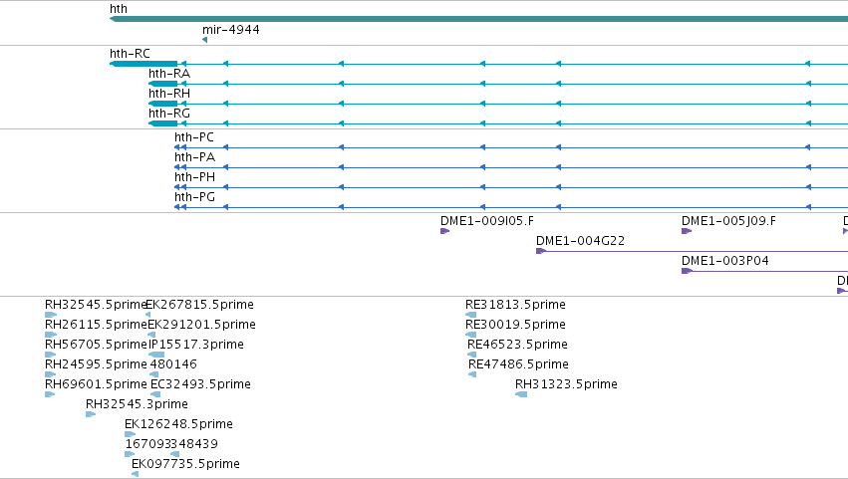The width and height of the screenshot is (848, 479).
Task: Click the hth-PA CDS start arrow
Action: click(176, 167)
